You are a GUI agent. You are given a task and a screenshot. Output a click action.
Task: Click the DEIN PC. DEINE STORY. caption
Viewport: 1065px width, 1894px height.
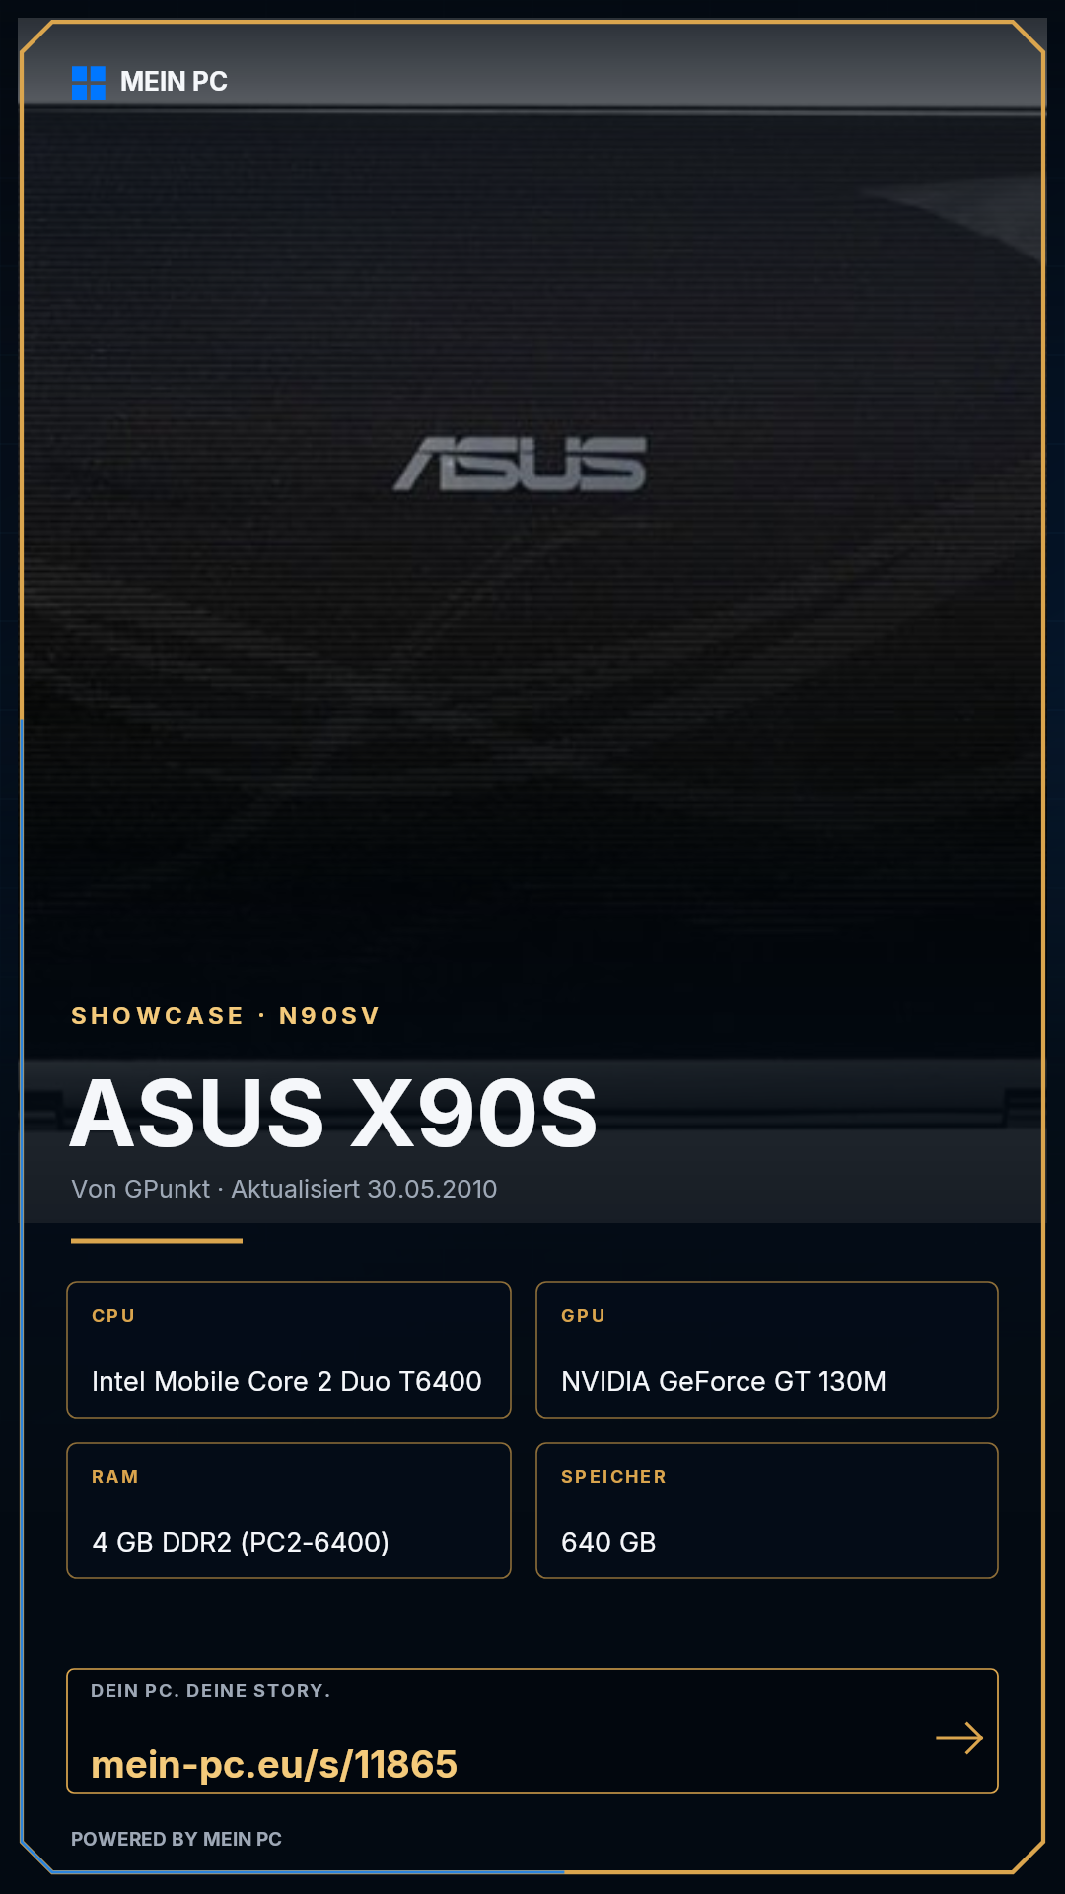click(x=211, y=1691)
